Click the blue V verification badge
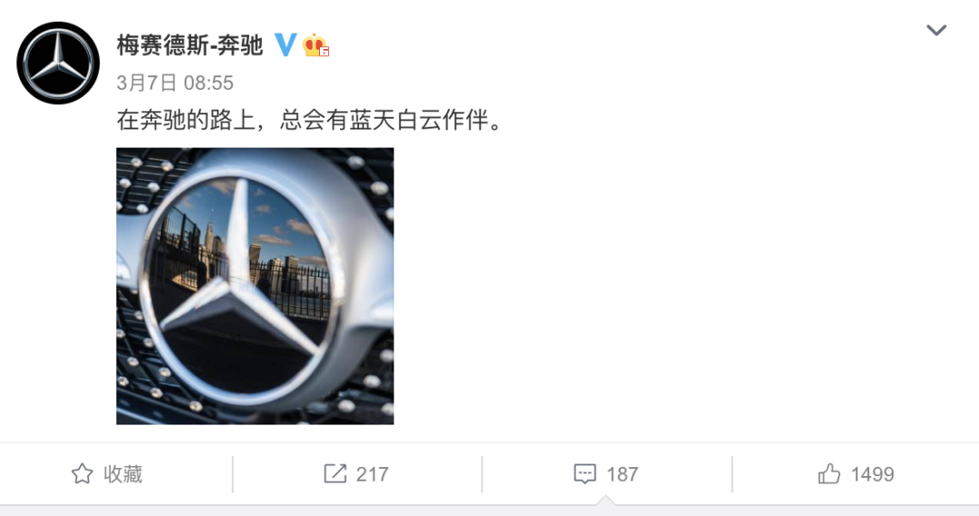 tap(286, 45)
